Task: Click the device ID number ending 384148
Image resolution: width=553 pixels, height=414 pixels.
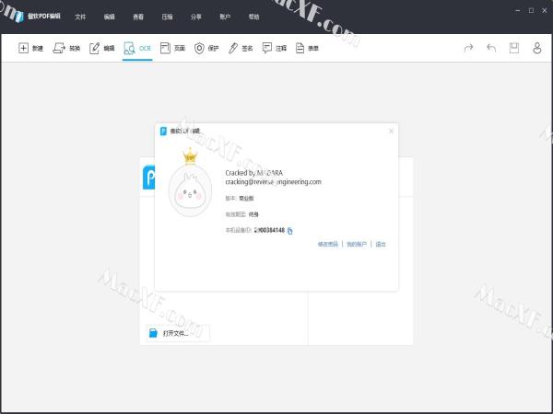Action: pos(269,230)
